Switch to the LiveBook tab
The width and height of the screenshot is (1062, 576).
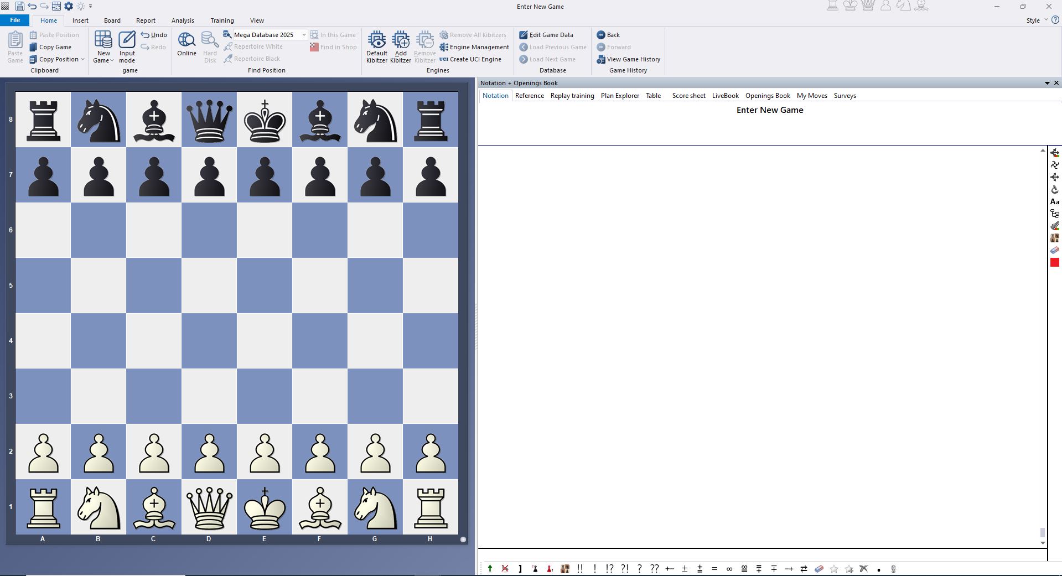pos(725,96)
